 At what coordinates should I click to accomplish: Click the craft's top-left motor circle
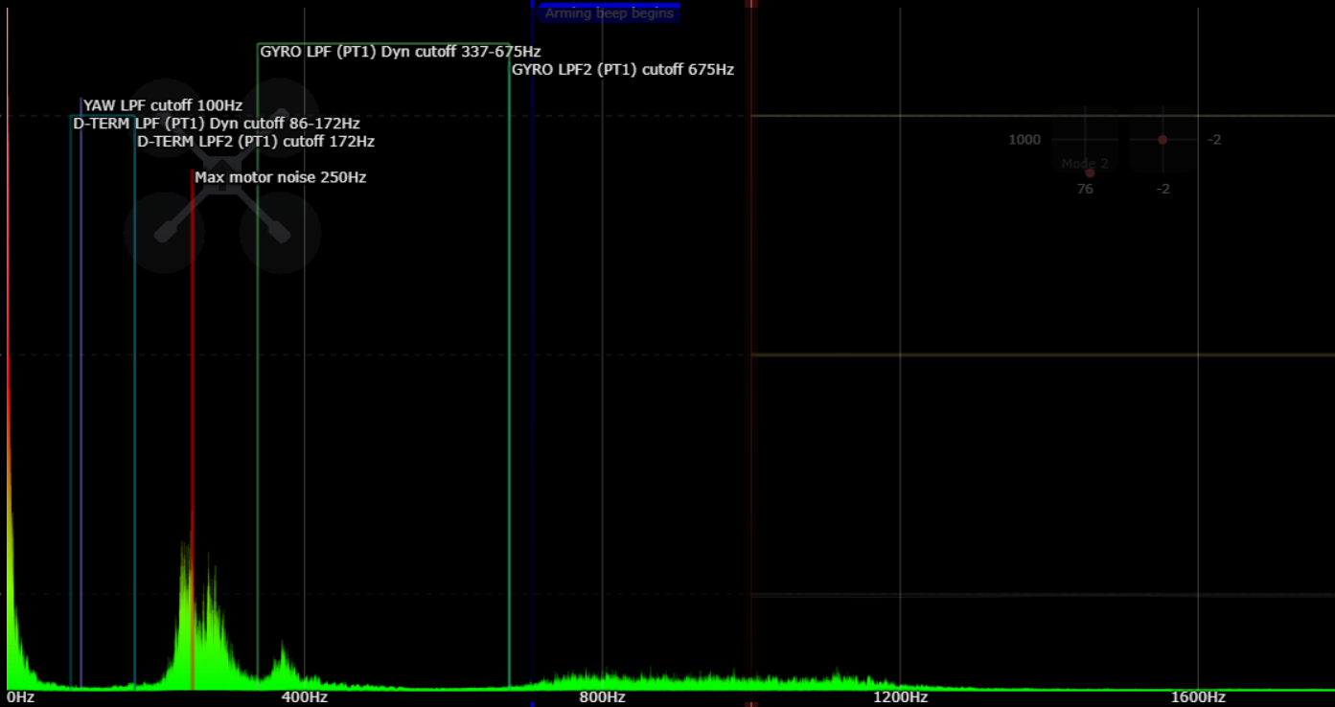(164, 119)
